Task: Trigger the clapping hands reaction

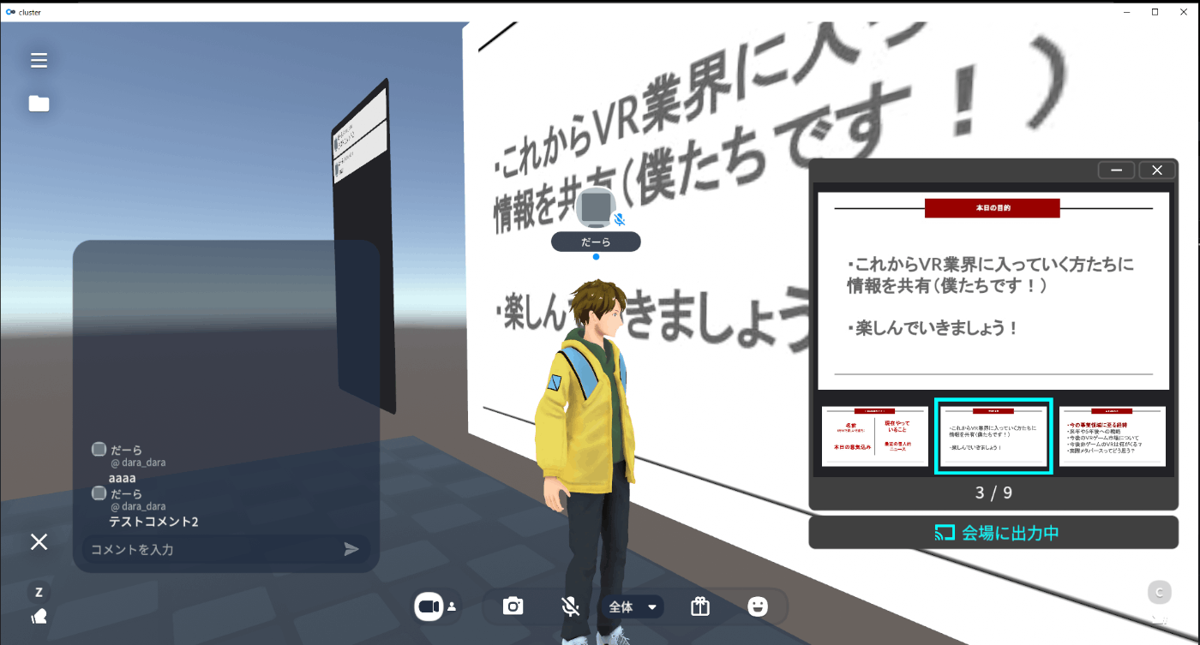Action: [39, 616]
